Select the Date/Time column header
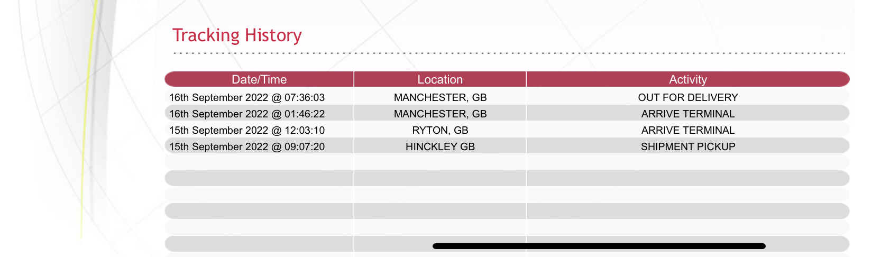881x257 pixels. pos(259,79)
